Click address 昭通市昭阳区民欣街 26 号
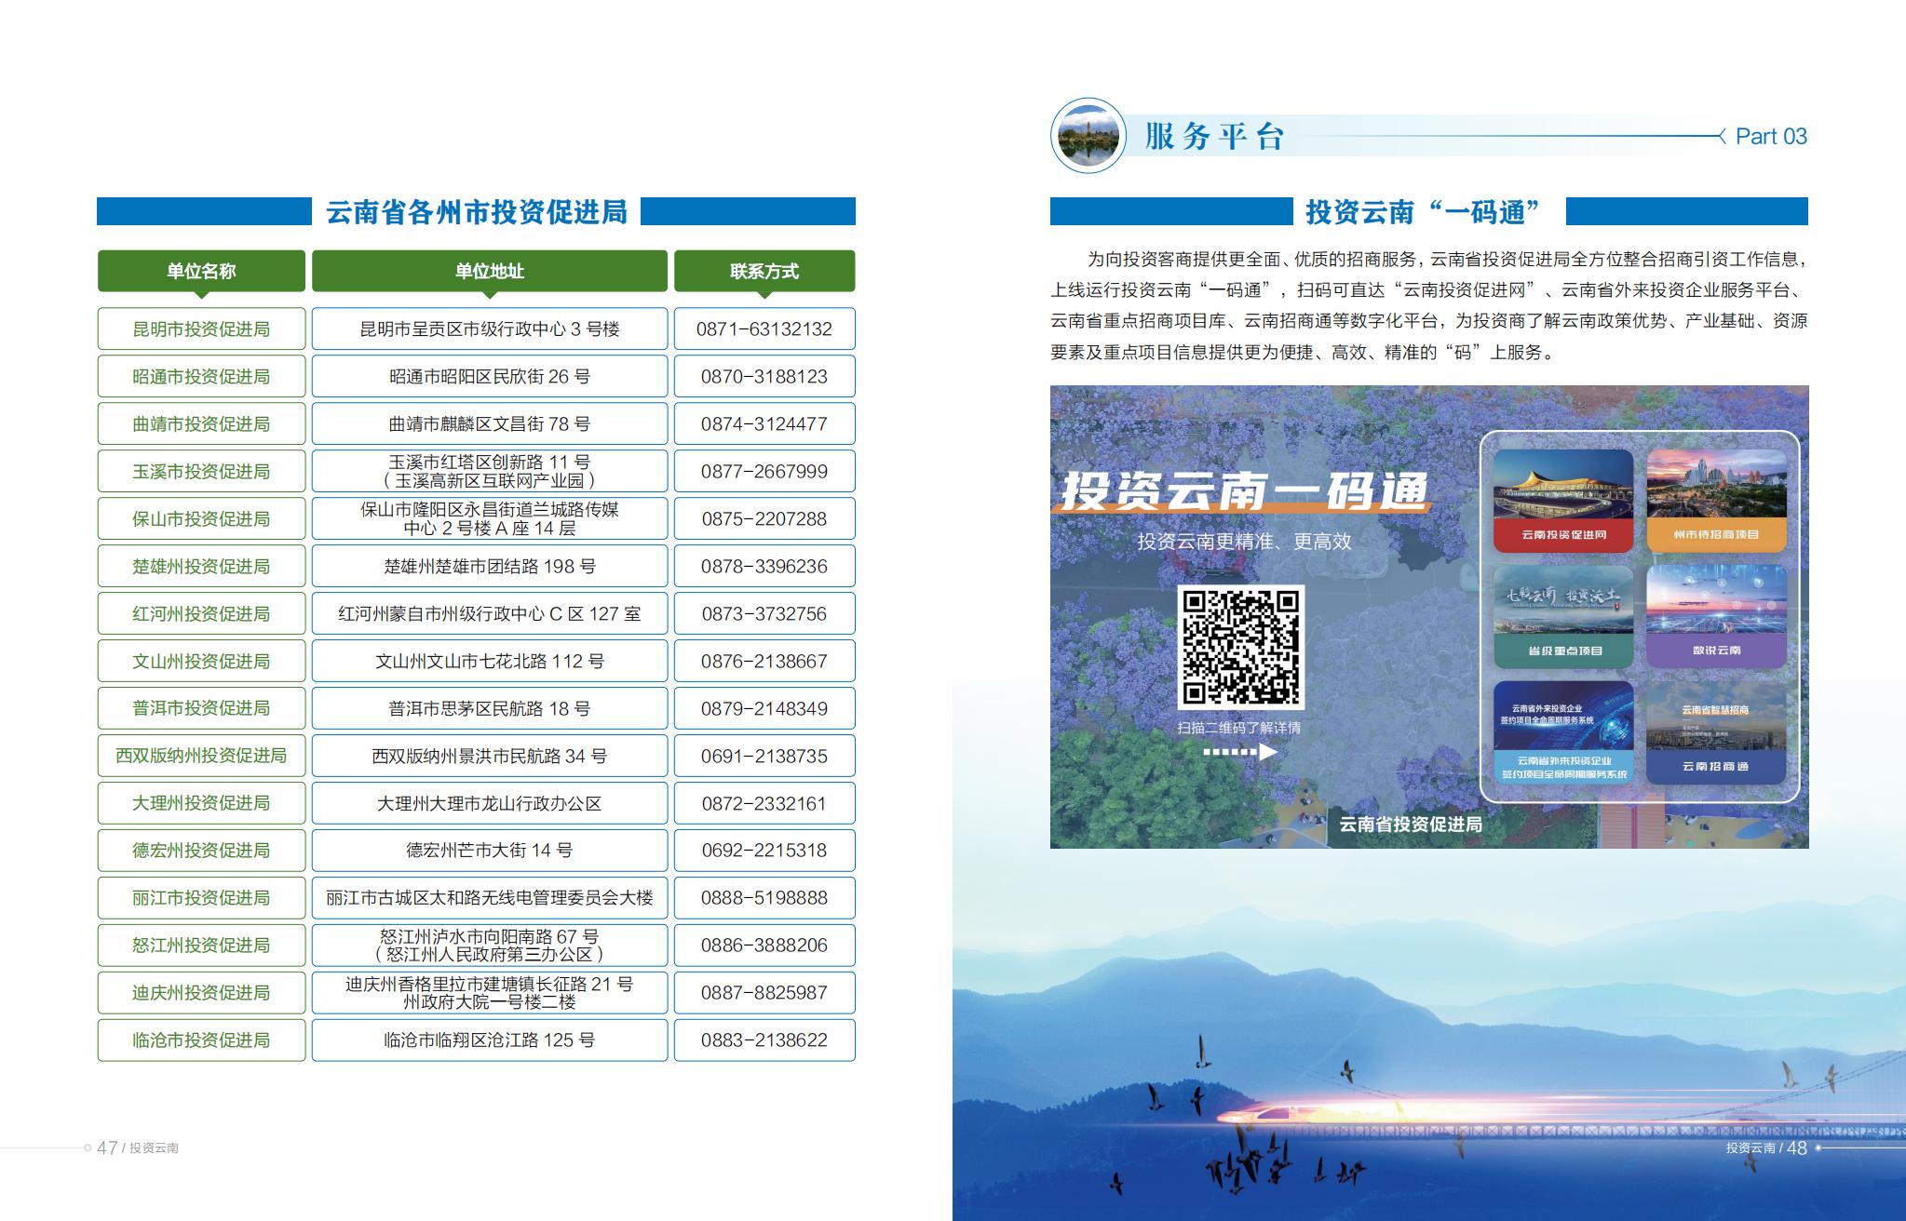This screenshot has height=1221, width=1906. [490, 377]
